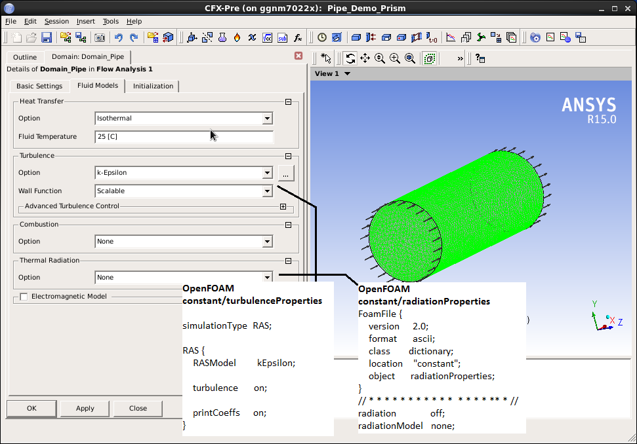
Task: Open the Turbulence Option k-Epsilon dropdown
Action: click(267, 173)
